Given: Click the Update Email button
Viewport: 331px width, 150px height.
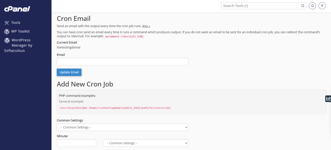Looking at the screenshot, I should pyautogui.click(x=69, y=72).
